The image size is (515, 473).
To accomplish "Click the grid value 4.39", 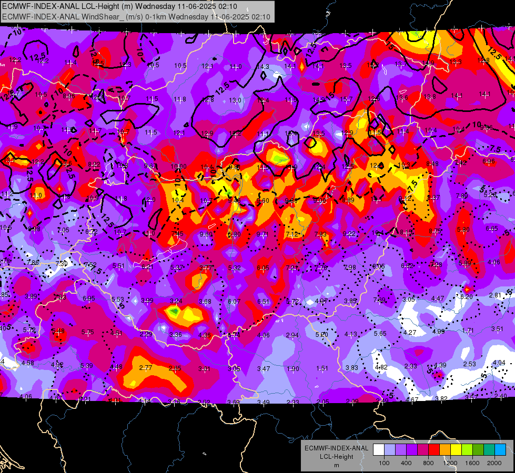I will (x=440, y=365).
